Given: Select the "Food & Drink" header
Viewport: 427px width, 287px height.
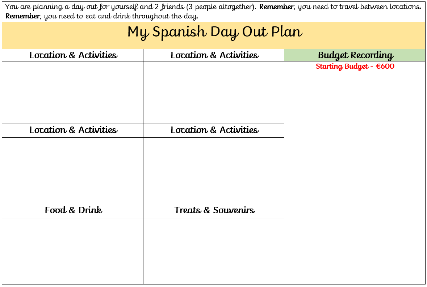Looking at the screenshot, I should pyautogui.click(x=73, y=210).
